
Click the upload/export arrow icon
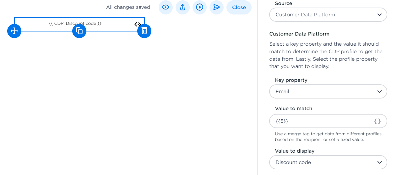pos(182,7)
